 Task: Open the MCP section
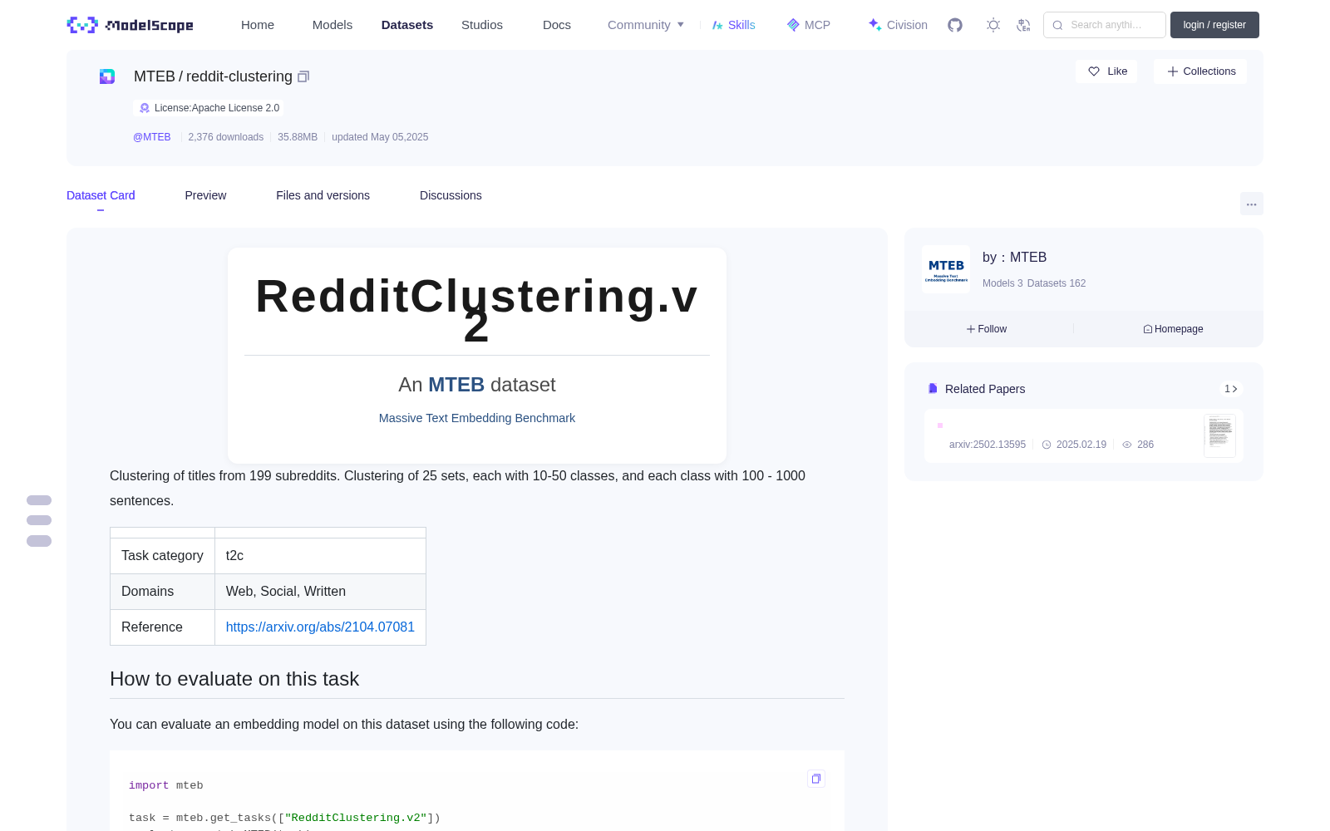click(x=809, y=25)
